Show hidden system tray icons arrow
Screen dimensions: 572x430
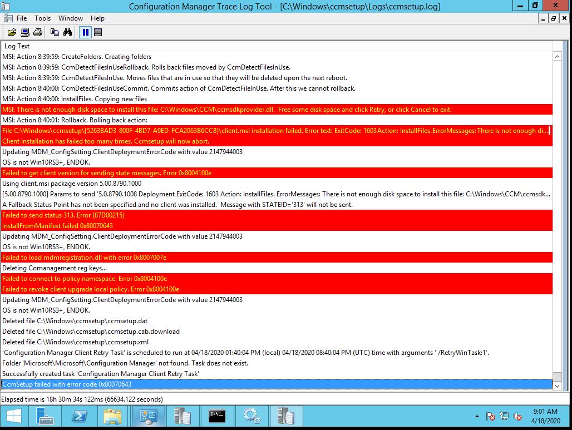coord(477,416)
